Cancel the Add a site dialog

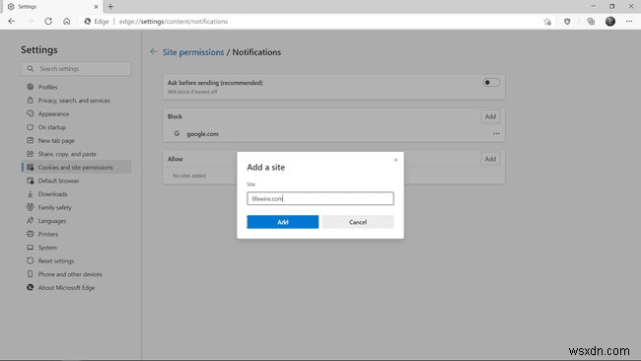pos(358,222)
